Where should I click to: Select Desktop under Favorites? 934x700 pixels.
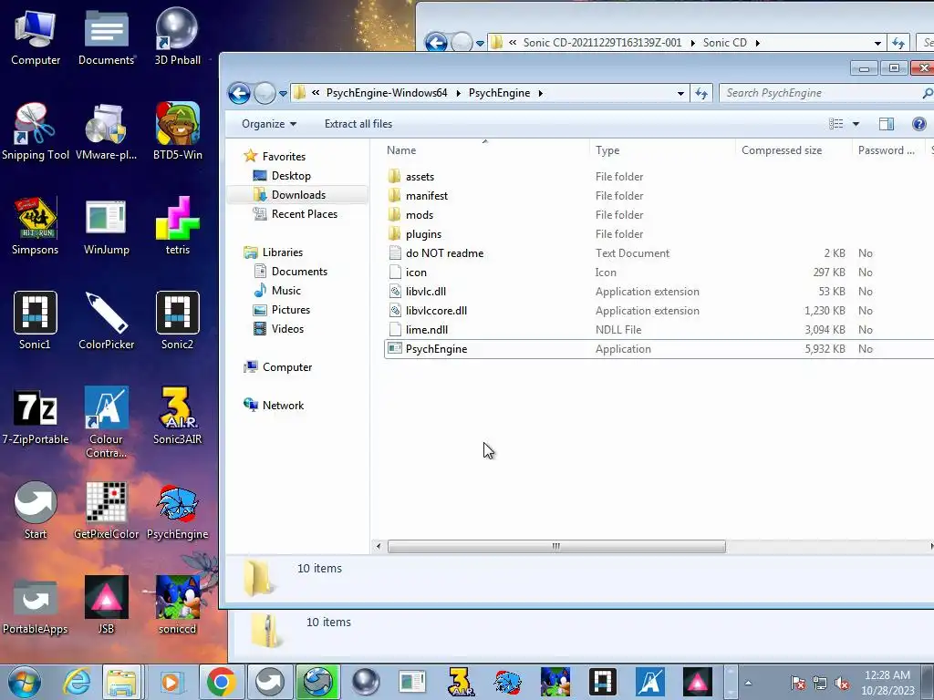tap(291, 176)
